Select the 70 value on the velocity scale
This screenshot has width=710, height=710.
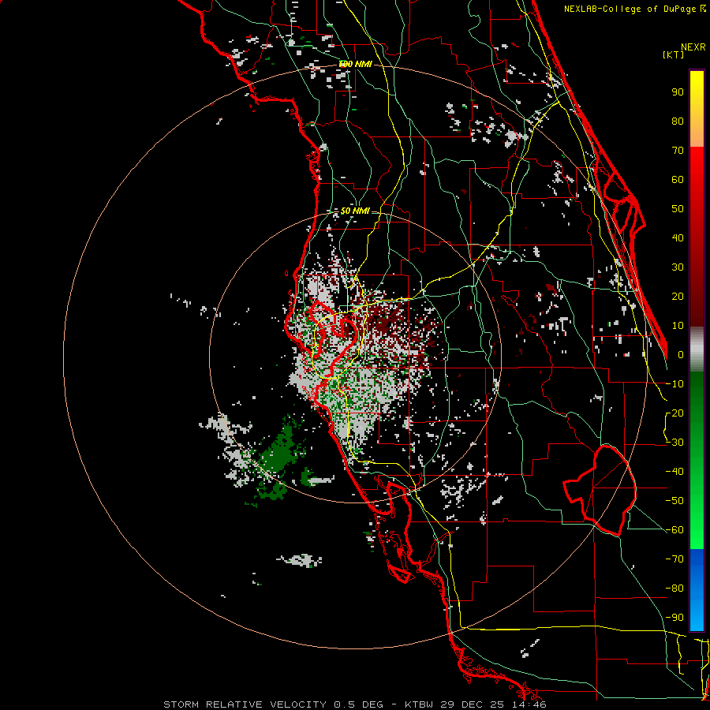click(678, 151)
